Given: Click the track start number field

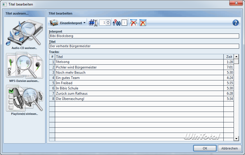Looking at the screenshot, I should pyautogui.click(x=103, y=23).
